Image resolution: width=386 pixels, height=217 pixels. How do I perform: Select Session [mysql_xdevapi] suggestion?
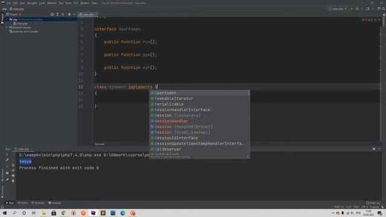[200, 133]
